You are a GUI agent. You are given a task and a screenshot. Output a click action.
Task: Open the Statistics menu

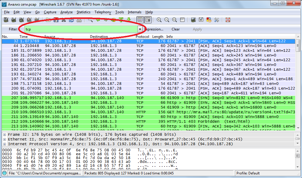tap(83, 12)
